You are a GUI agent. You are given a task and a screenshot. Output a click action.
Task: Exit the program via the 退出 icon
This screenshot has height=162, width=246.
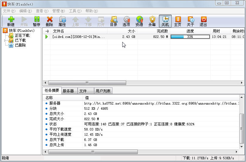(x=204, y=21)
